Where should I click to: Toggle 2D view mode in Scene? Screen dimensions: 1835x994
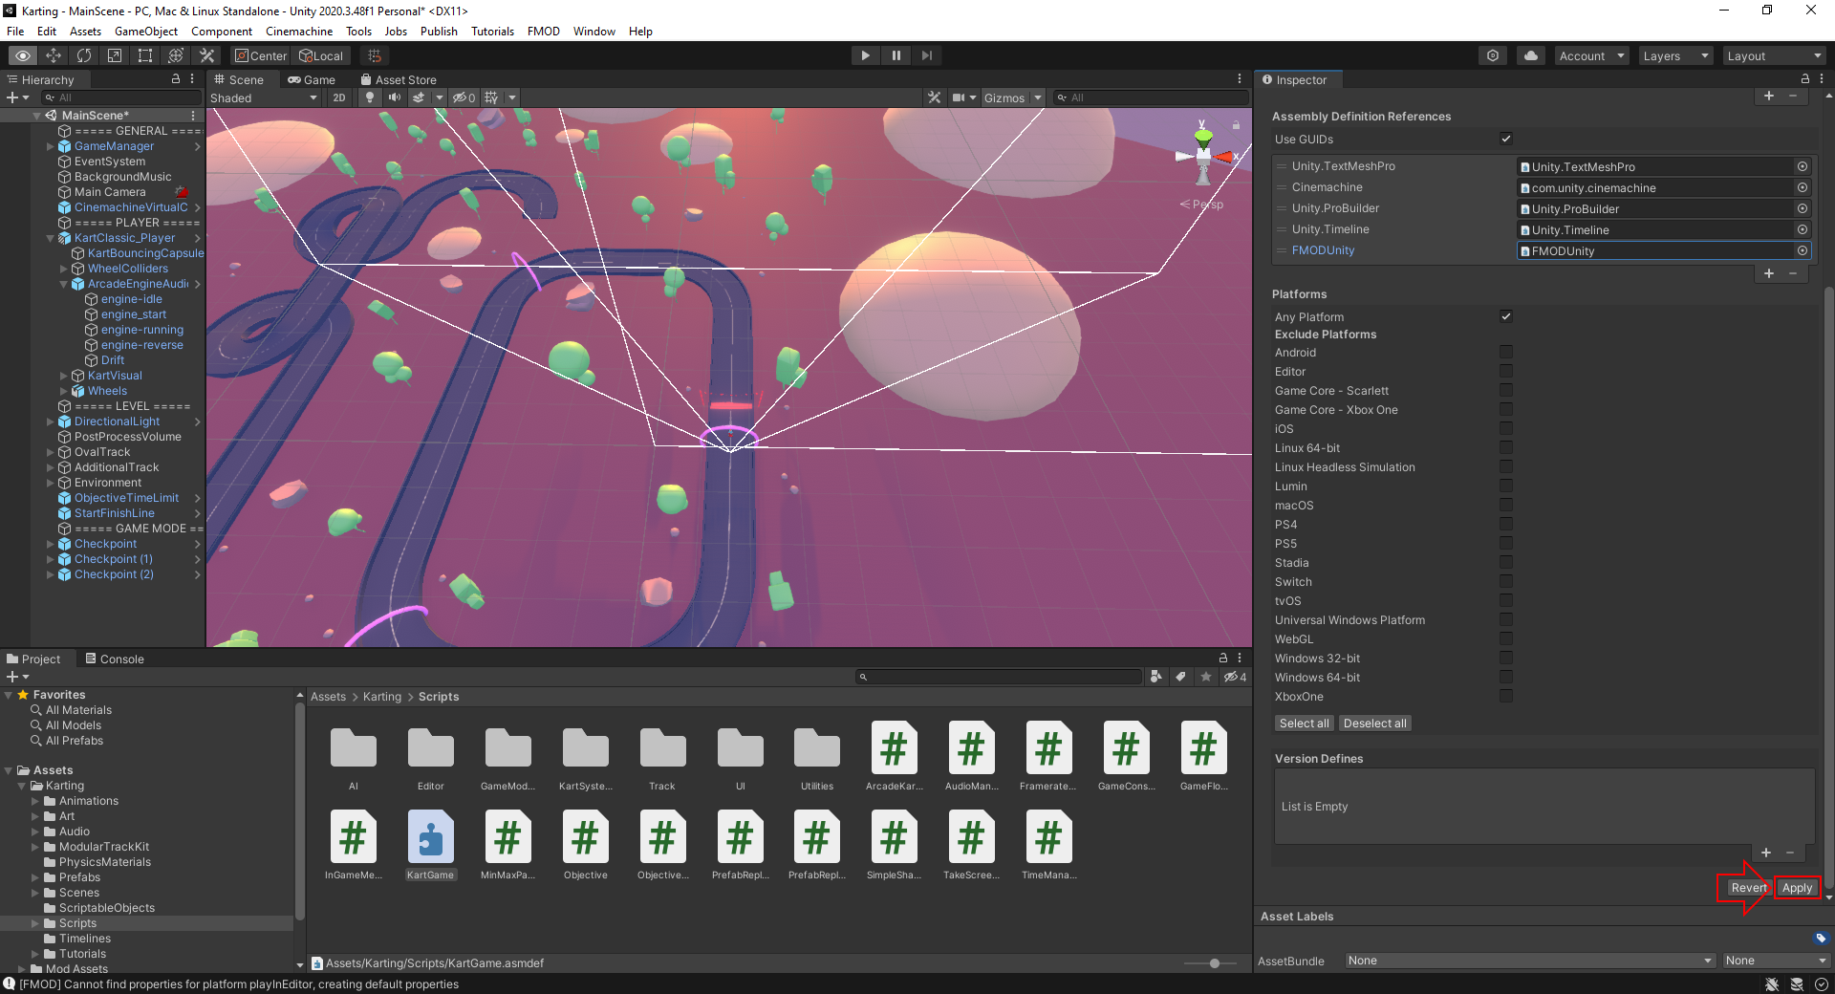tap(338, 97)
